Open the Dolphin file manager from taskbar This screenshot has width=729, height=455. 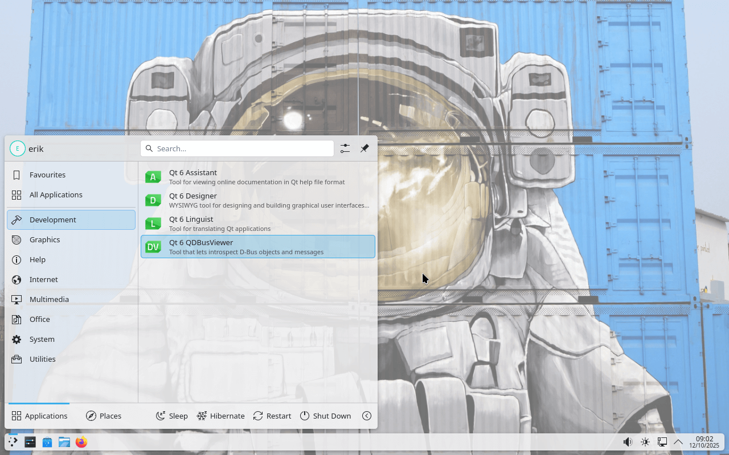64,442
